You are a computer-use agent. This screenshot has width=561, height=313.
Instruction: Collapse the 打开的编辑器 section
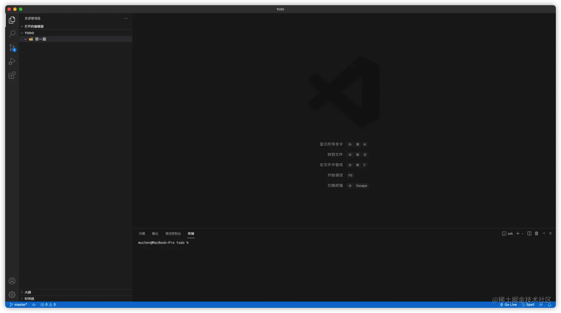22,26
